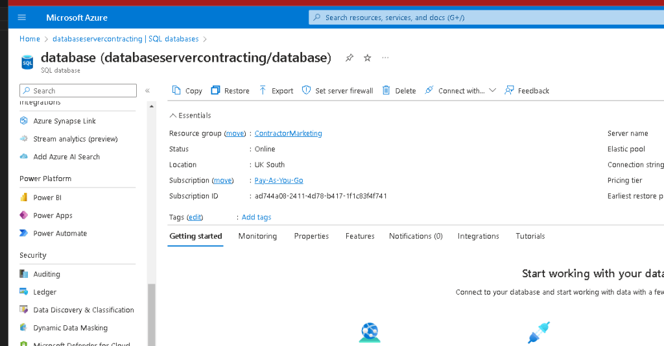Click the plug connection illustration icon
664x346 pixels.
point(539,332)
